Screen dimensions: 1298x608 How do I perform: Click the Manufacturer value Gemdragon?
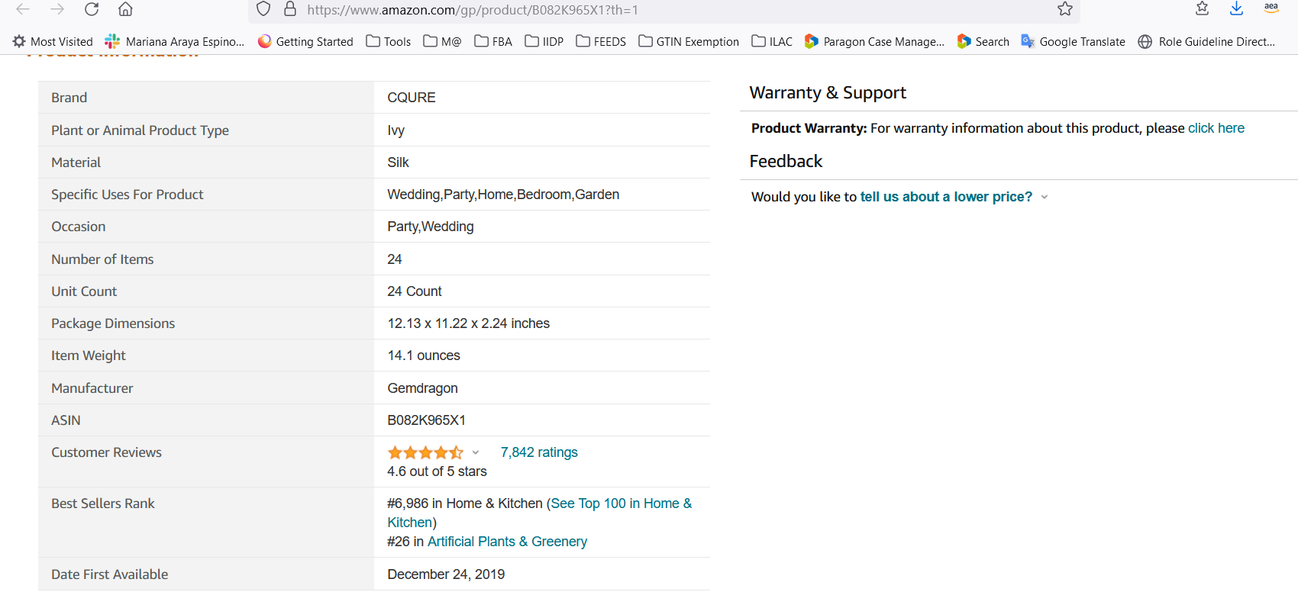pos(422,388)
